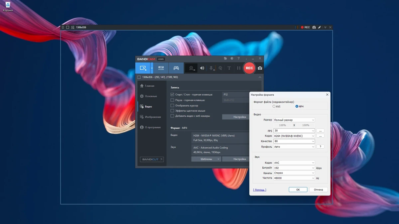This screenshot has height=224, width=399.
Task: Click the pencil drawing icon on frame bar
Action: (320, 27)
